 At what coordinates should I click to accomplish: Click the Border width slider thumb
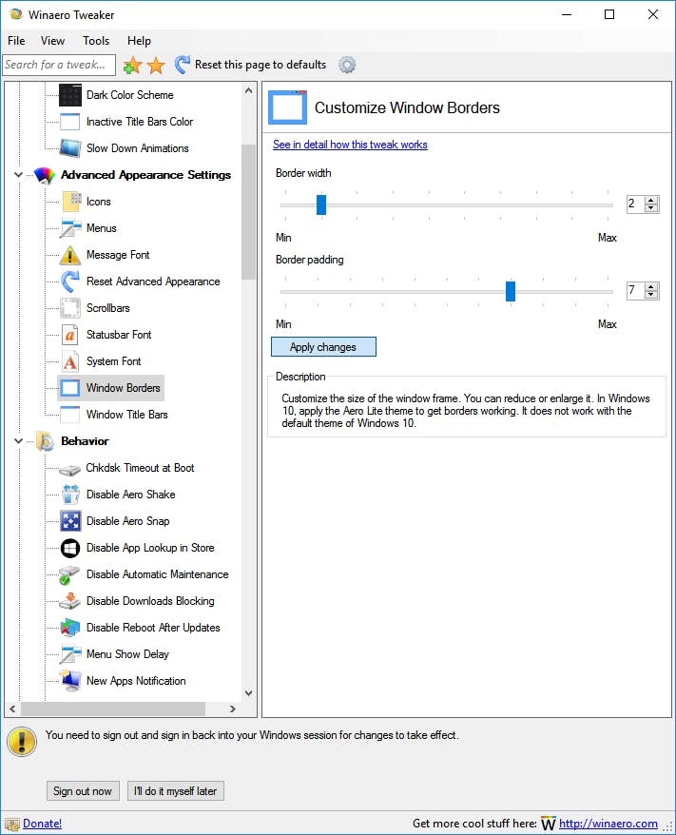pos(321,205)
